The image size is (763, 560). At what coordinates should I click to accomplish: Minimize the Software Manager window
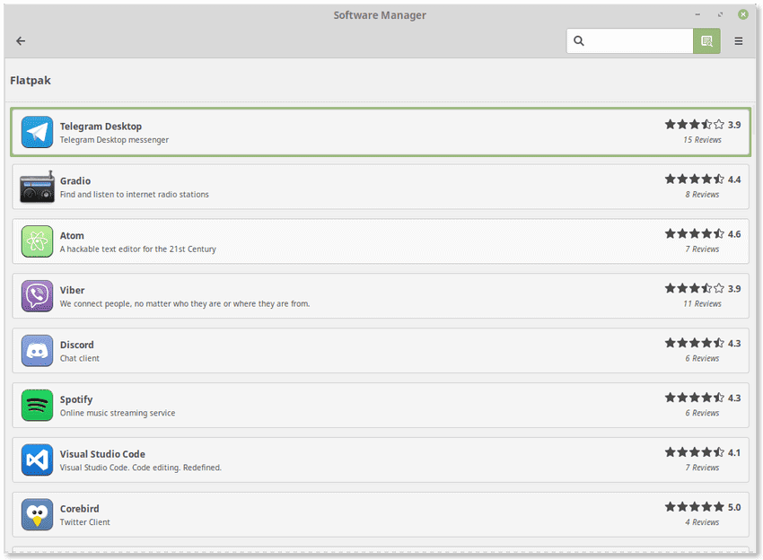pyautogui.click(x=697, y=14)
